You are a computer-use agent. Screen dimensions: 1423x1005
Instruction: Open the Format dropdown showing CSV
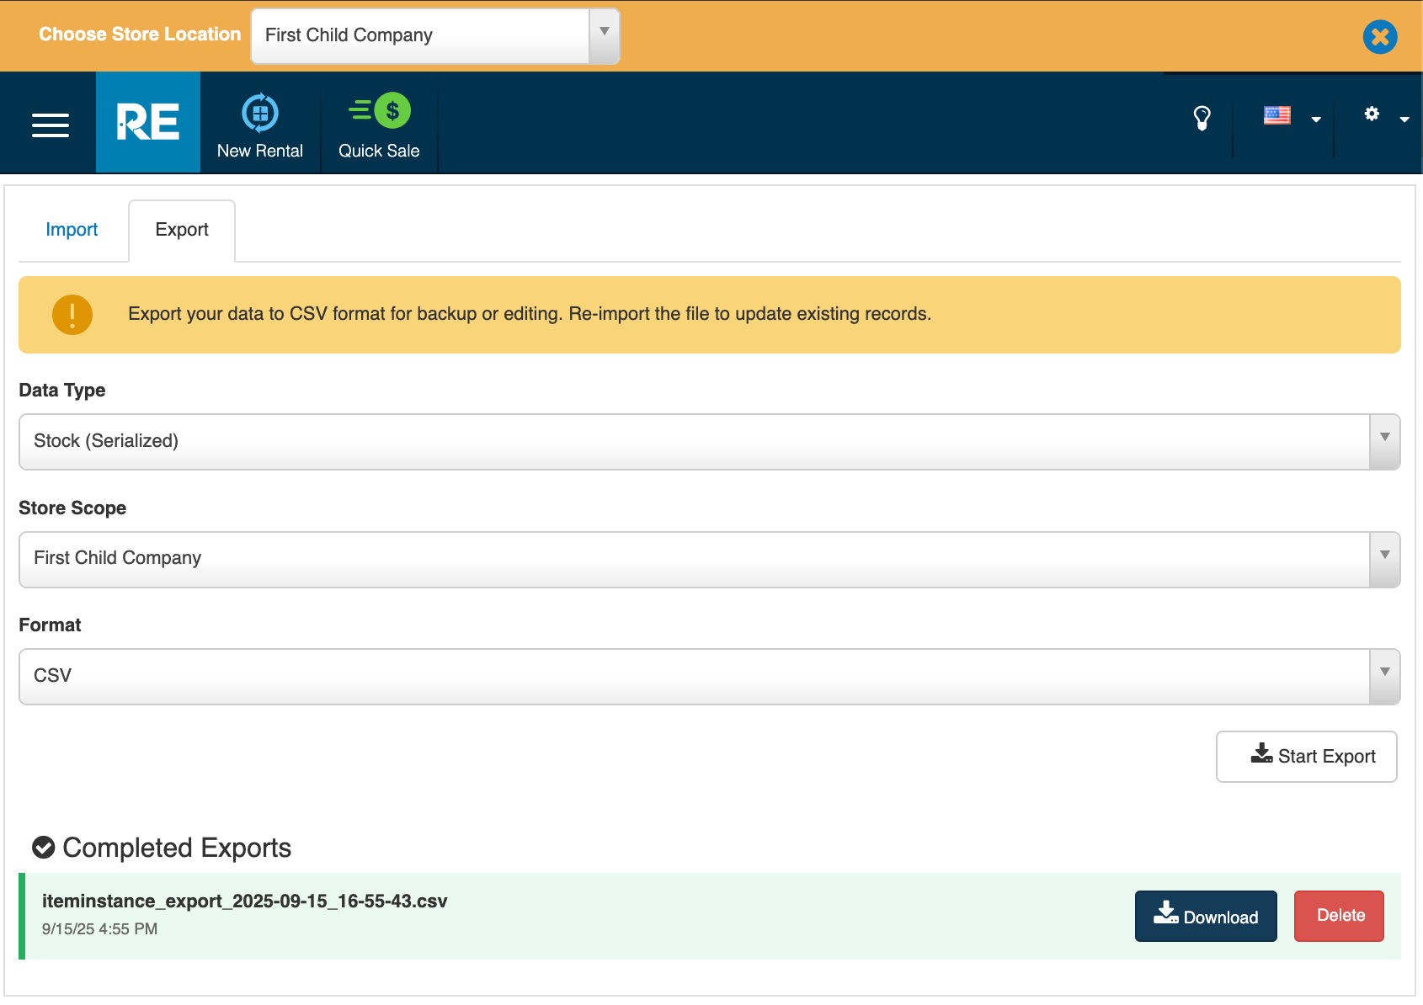[x=709, y=676]
